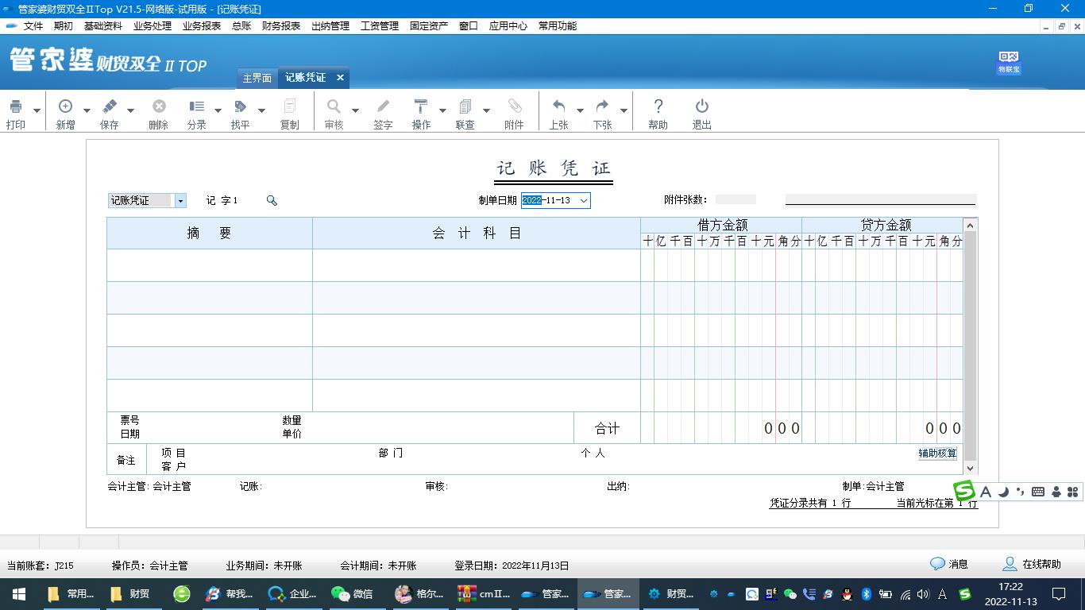Expand the 分录 dropdown arrow
1085x610 pixels.
point(218,110)
